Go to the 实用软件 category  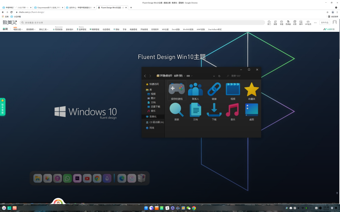coord(155,29)
